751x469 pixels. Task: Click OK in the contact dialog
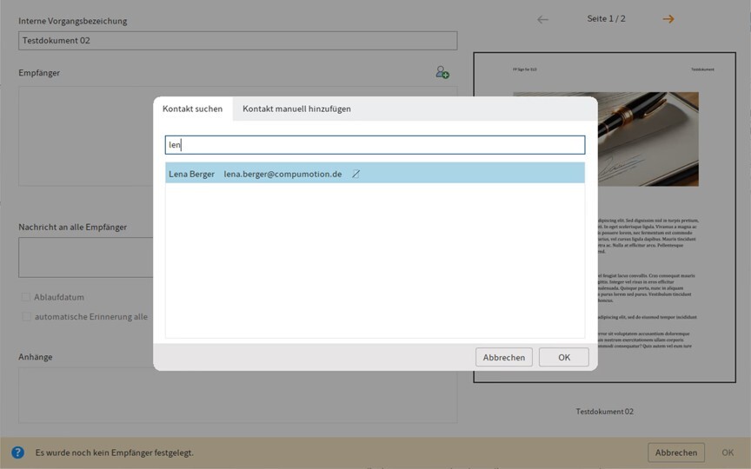click(x=564, y=357)
